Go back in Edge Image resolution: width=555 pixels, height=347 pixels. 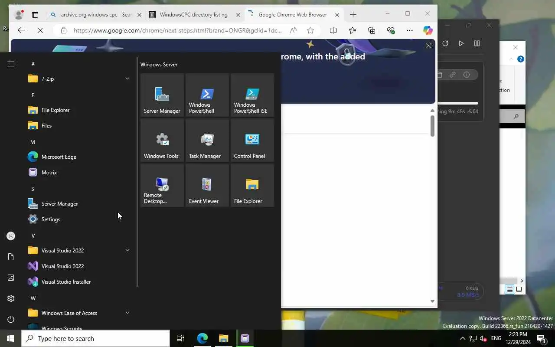click(21, 30)
